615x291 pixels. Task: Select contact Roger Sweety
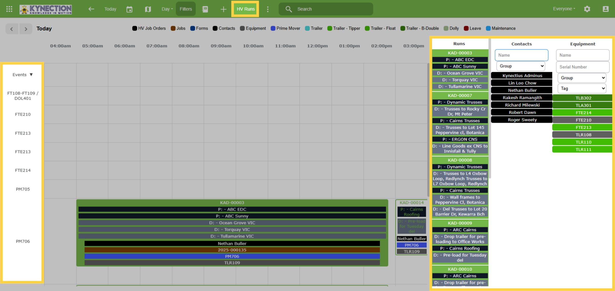point(522,120)
